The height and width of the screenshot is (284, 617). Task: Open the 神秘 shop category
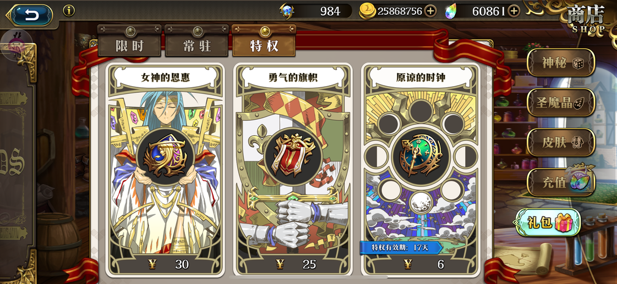(x=561, y=63)
